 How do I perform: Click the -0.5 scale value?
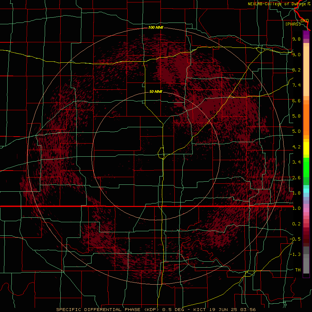click(x=295, y=239)
